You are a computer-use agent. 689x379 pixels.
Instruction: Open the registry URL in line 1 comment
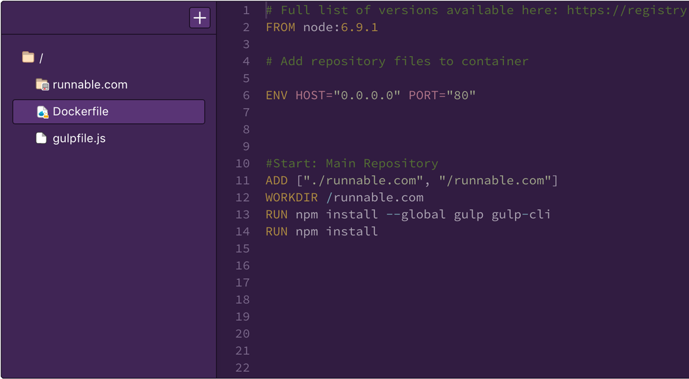coord(627,10)
